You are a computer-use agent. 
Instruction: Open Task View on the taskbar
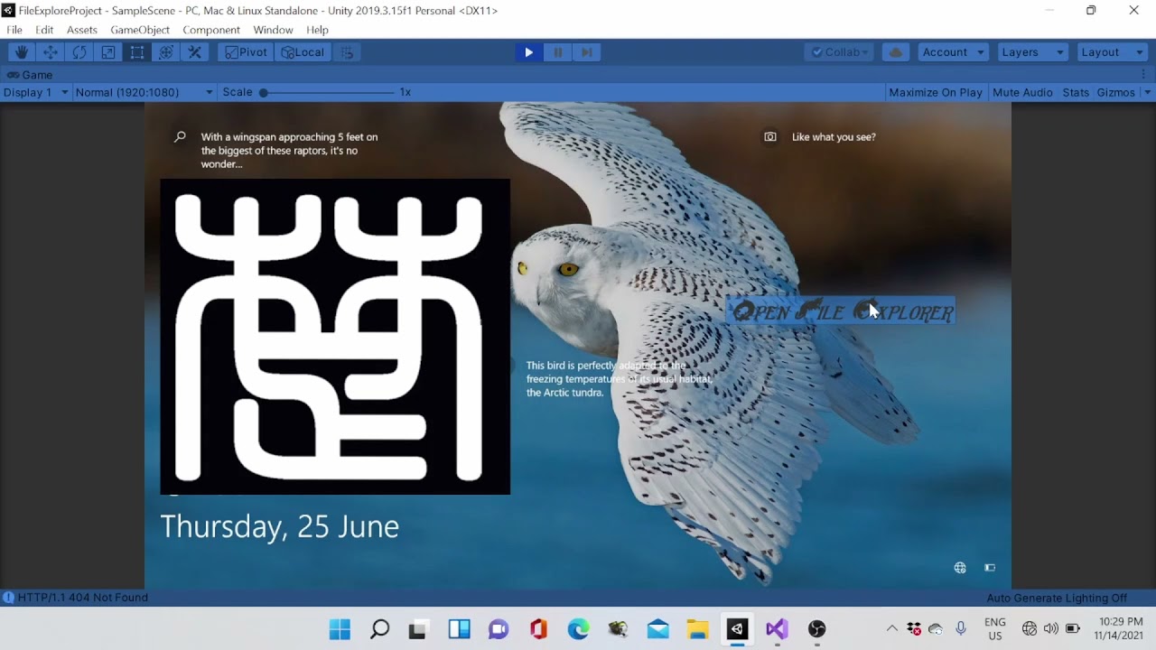[x=417, y=629]
